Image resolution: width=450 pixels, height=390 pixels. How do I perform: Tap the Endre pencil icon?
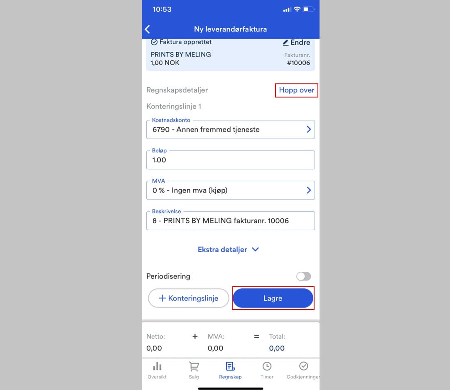[285, 43]
